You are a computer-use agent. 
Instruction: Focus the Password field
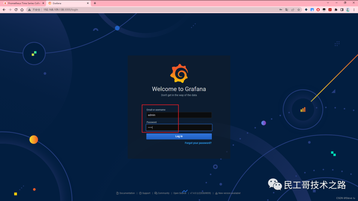click(x=179, y=128)
